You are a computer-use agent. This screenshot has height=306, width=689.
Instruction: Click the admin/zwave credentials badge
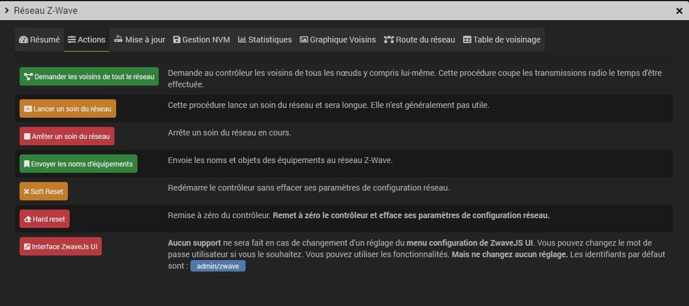[218, 266]
